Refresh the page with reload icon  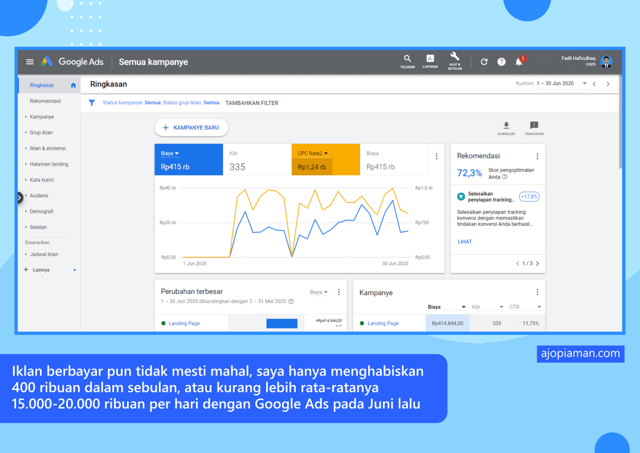[x=484, y=62]
